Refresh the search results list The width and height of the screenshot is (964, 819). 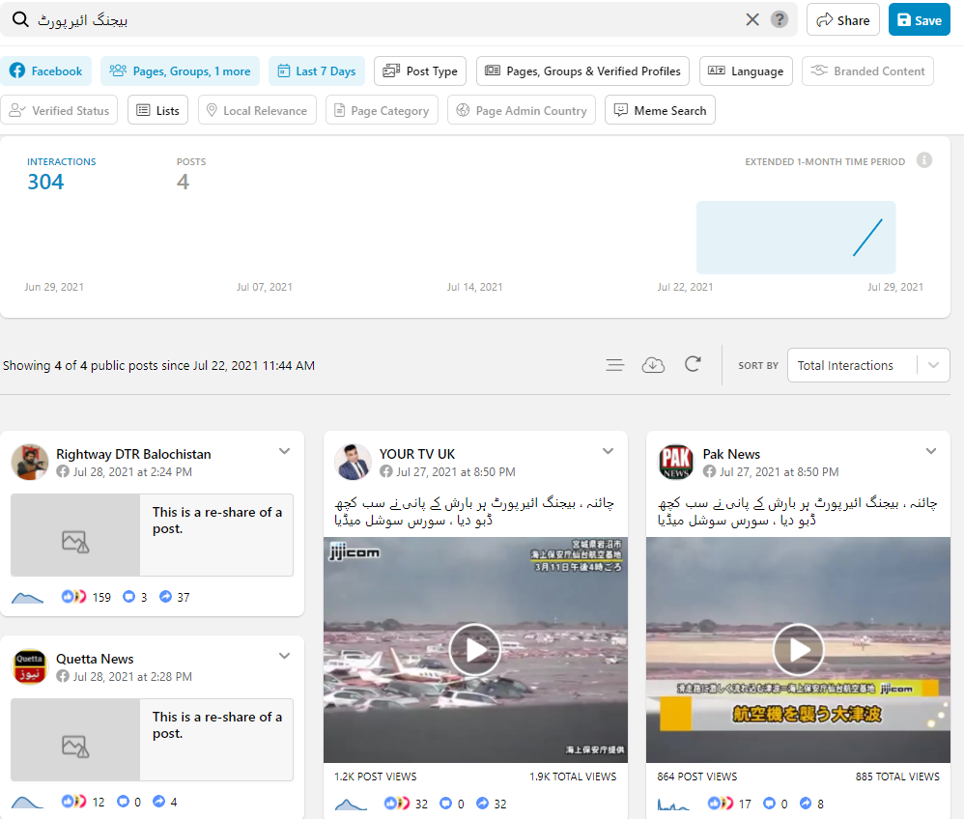tap(693, 365)
